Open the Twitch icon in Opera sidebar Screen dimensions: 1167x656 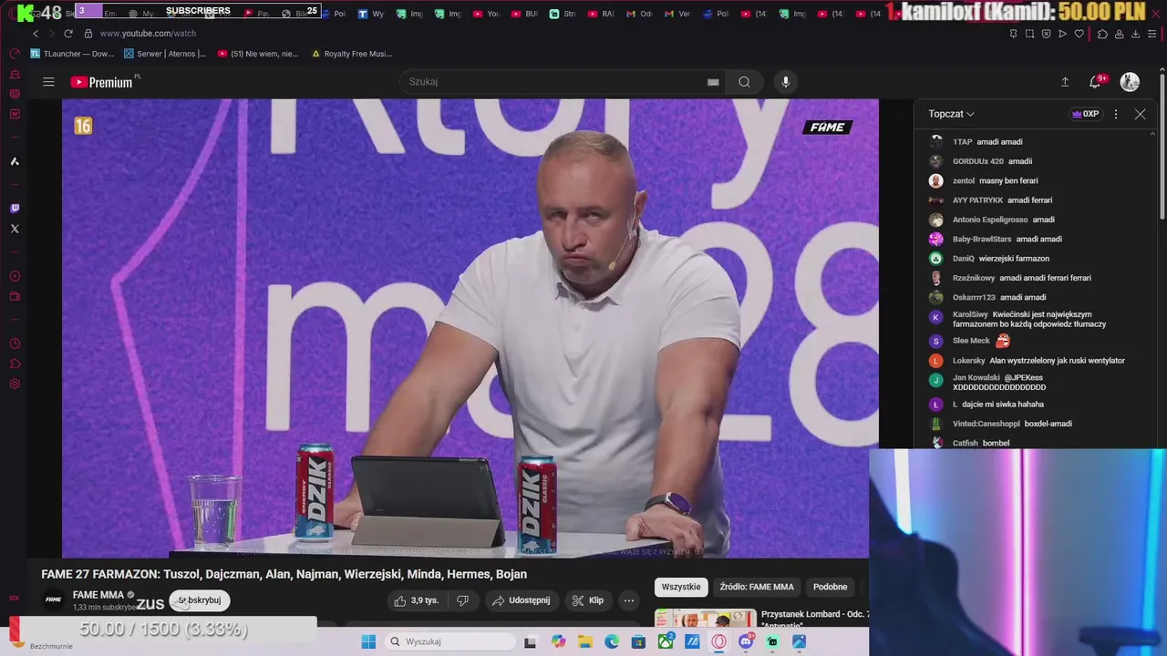point(15,209)
